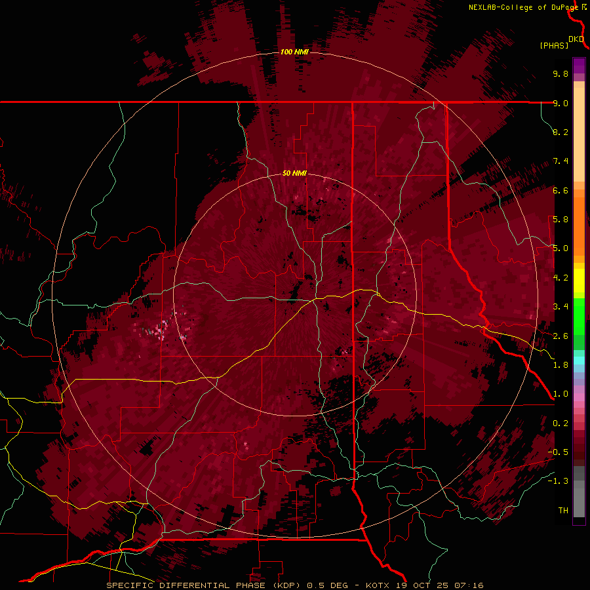
Task: Click the 2.6 scale label
Action: 560,336
